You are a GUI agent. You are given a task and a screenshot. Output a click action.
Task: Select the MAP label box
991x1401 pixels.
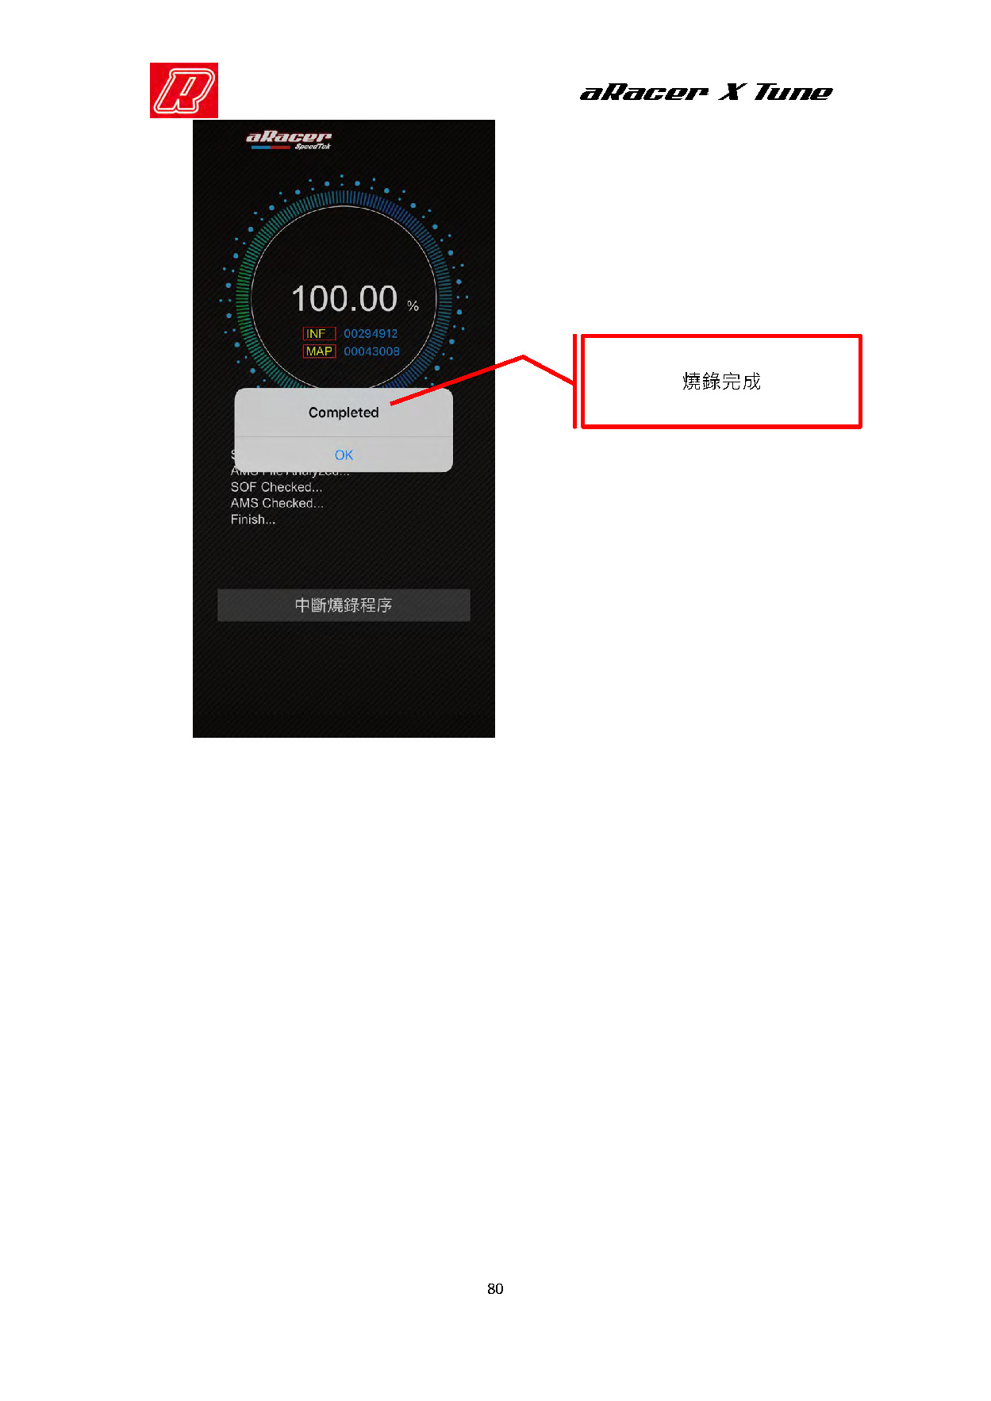[x=319, y=351]
